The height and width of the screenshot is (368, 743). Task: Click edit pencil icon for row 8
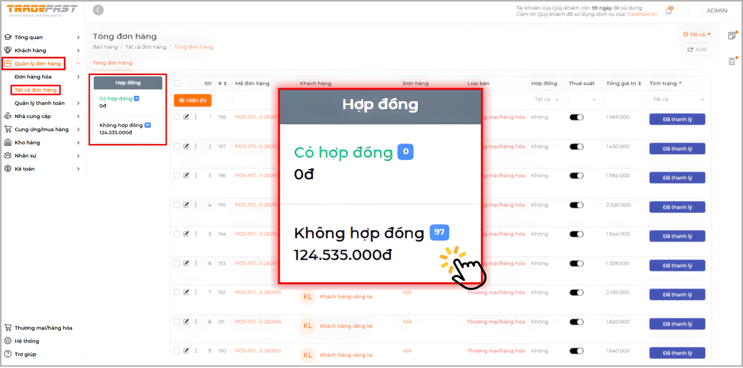[x=186, y=322]
